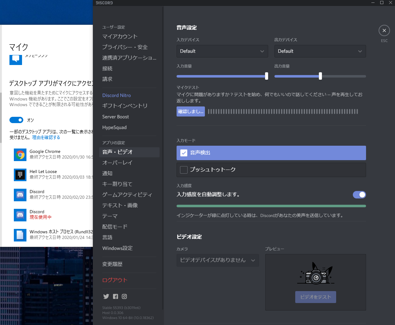
Task: Check the プッシュトゥトーク checkbox
Action: [x=184, y=170]
